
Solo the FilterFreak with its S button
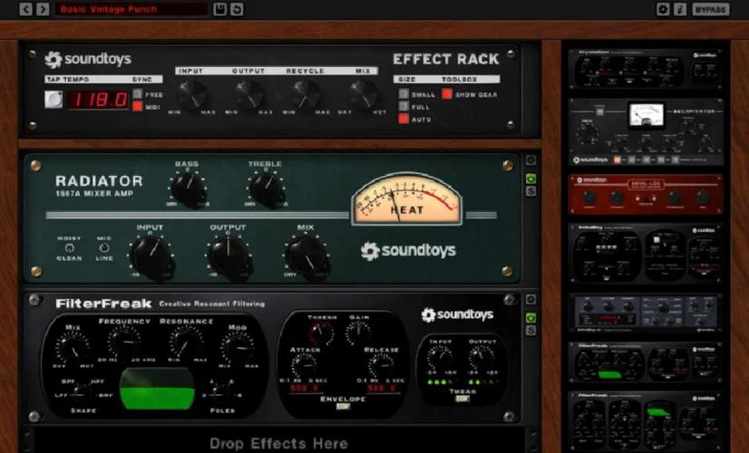pyautogui.click(x=530, y=331)
